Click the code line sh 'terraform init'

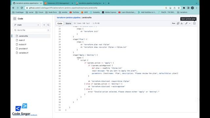click(x=90, y=31)
